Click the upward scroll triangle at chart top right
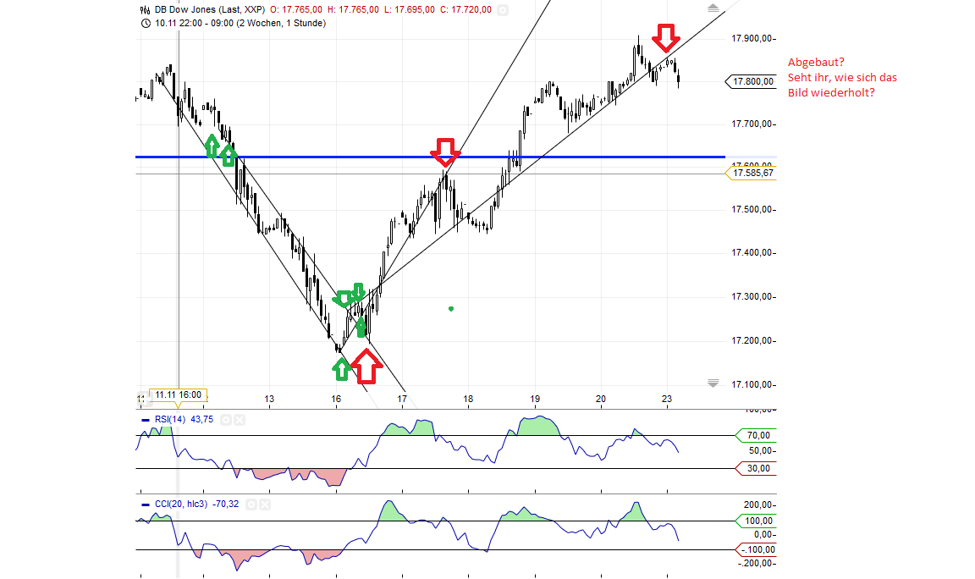Viewport: 975px width, 579px height. pos(711,7)
